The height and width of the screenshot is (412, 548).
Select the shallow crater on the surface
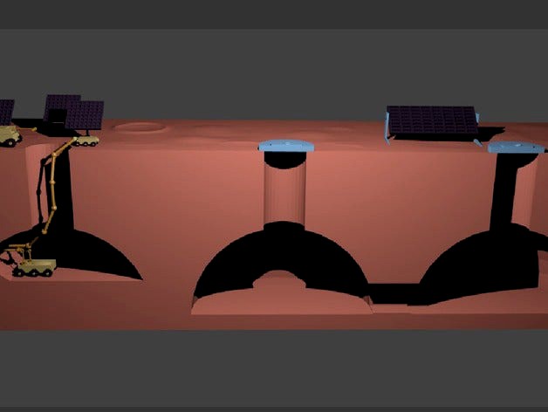point(140,128)
